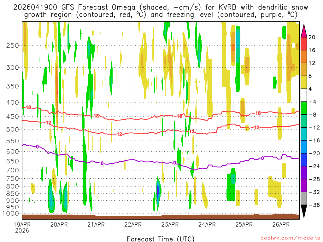Click the purple legend swatch between -24 and -28

pyautogui.click(x=304, y=173)
